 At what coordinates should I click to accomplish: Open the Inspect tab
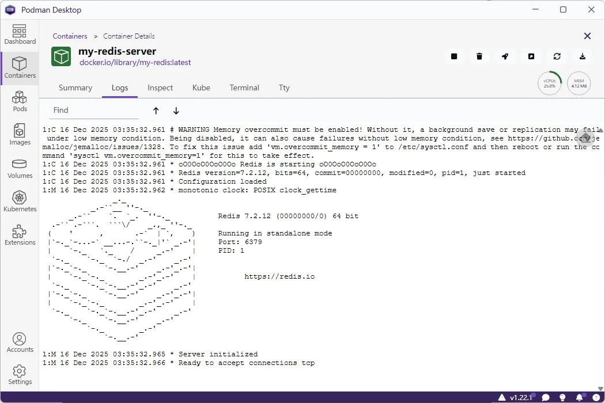pyautogui.click(x=160, y=88)
